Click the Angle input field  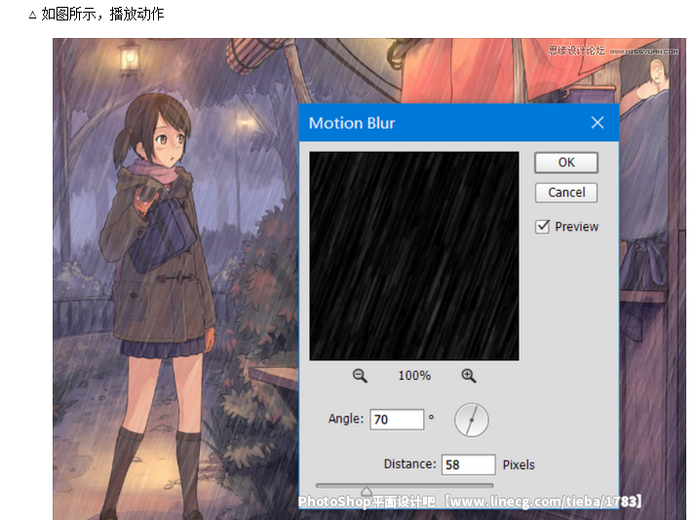pyautogui.click(x=397, y=420)
